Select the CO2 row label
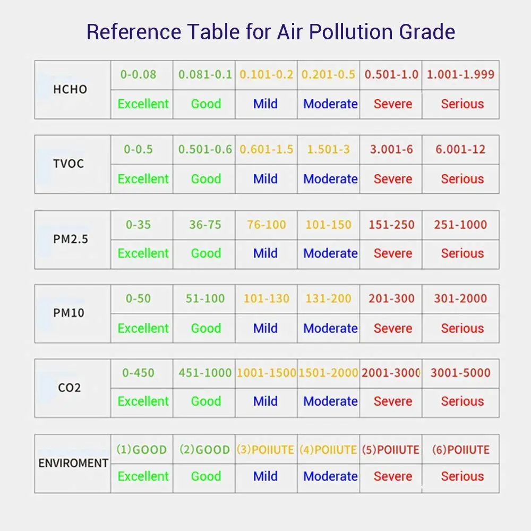The image size is (531, 531). point(70,388)
